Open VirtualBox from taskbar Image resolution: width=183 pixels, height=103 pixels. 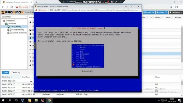tap(23, 100)
